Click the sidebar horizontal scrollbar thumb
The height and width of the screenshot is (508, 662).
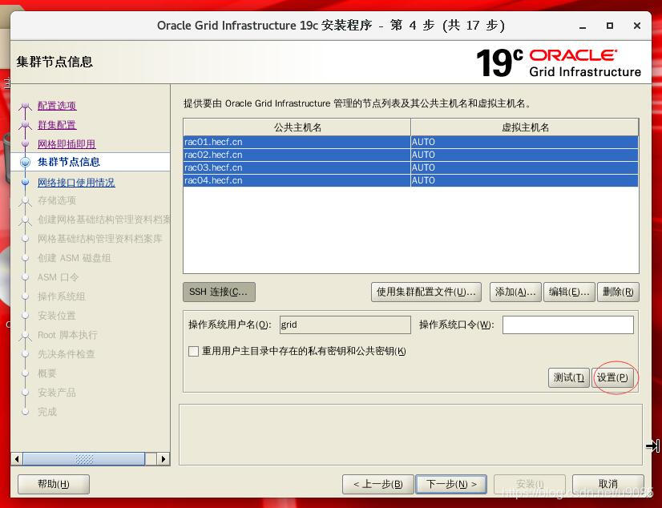pos(84,459)
